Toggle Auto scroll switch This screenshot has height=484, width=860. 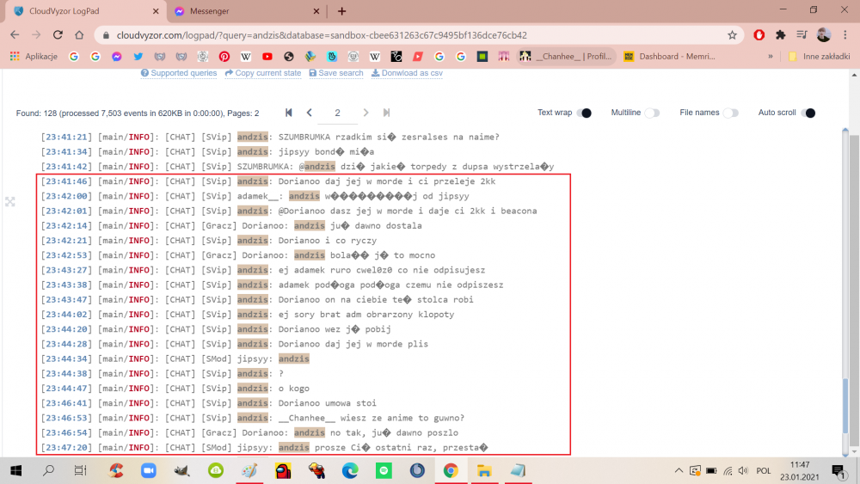tap(808, 113)
